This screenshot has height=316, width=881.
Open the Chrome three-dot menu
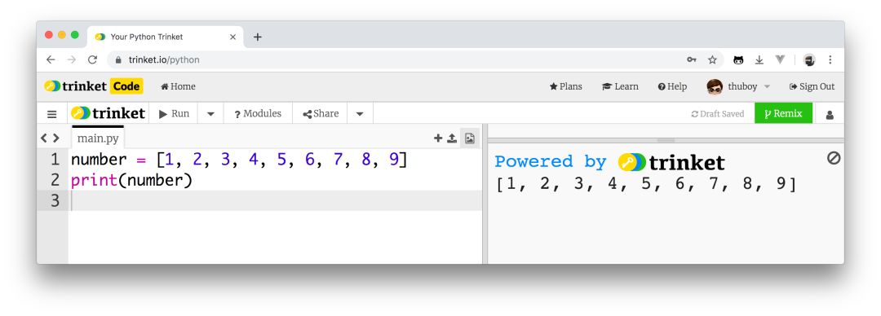click(x=830, y=59)
